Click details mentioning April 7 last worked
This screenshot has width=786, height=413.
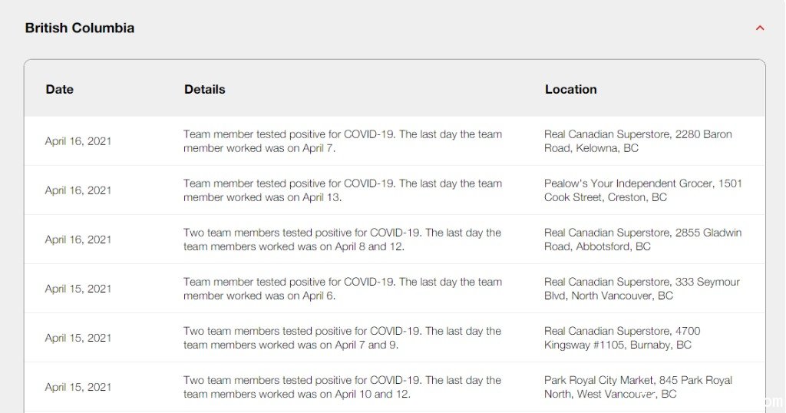[x=342, y=141]
